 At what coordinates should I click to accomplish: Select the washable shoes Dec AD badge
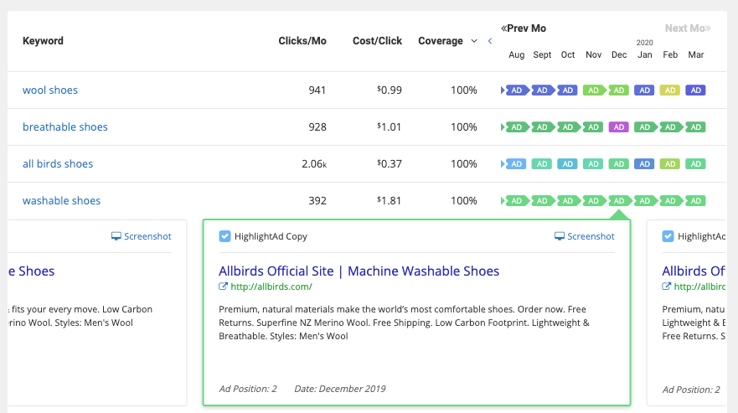[619, 200]
